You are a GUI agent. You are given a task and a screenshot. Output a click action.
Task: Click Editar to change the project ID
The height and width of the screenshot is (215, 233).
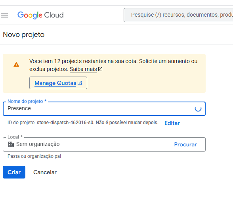172,123
